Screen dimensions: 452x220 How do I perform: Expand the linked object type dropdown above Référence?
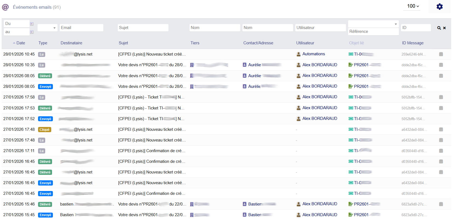coord(373,24)
